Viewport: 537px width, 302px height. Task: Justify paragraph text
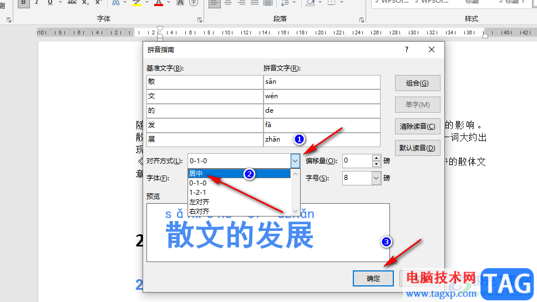tap(255, 3)
